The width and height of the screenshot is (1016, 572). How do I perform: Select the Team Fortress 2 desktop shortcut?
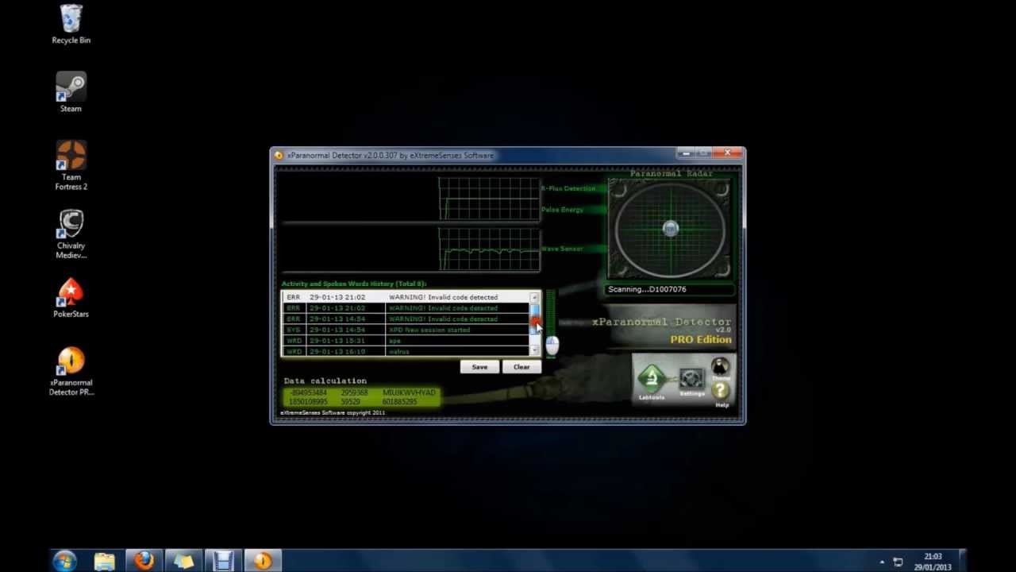pyautogui.click(x=71, y=166)
